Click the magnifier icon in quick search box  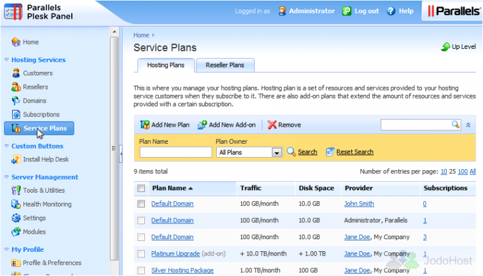tap(455, 124)
